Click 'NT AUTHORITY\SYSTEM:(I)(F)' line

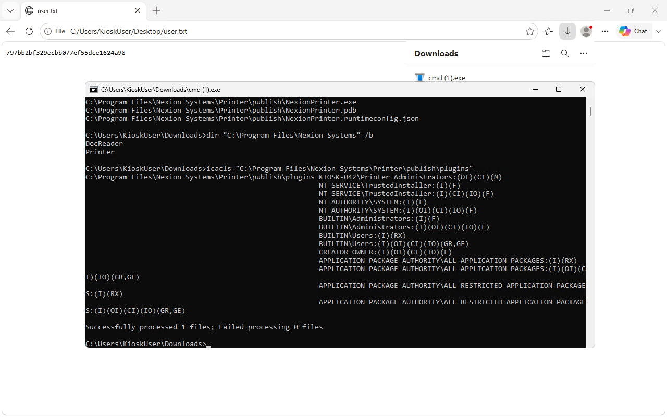[373, 202]
